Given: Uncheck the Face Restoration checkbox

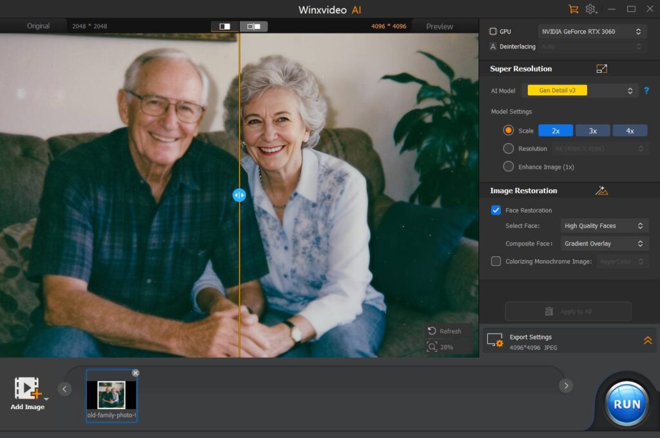Looking at the screenshot, I should (x=496, y=210).
